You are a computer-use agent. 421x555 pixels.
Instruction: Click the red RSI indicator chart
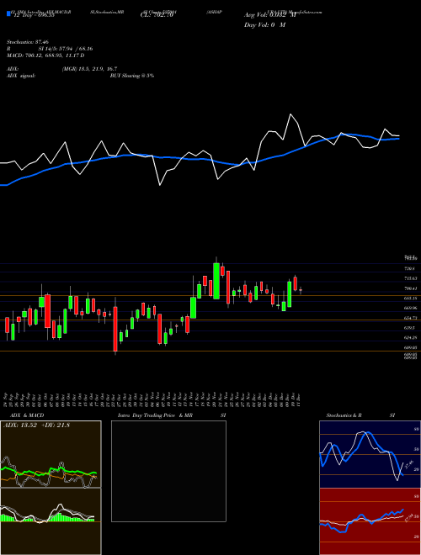pos(370,521)
